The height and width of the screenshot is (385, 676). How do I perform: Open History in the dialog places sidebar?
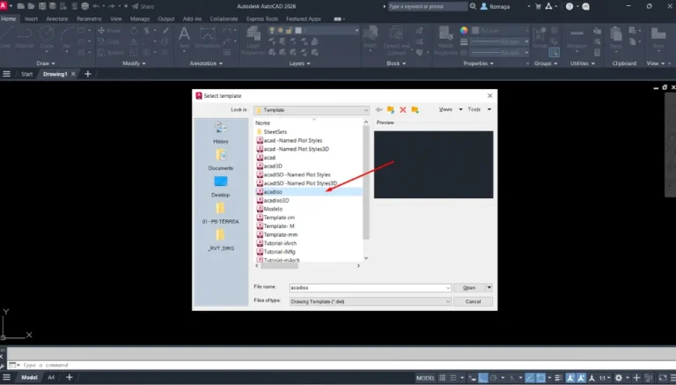coord(221,132)
